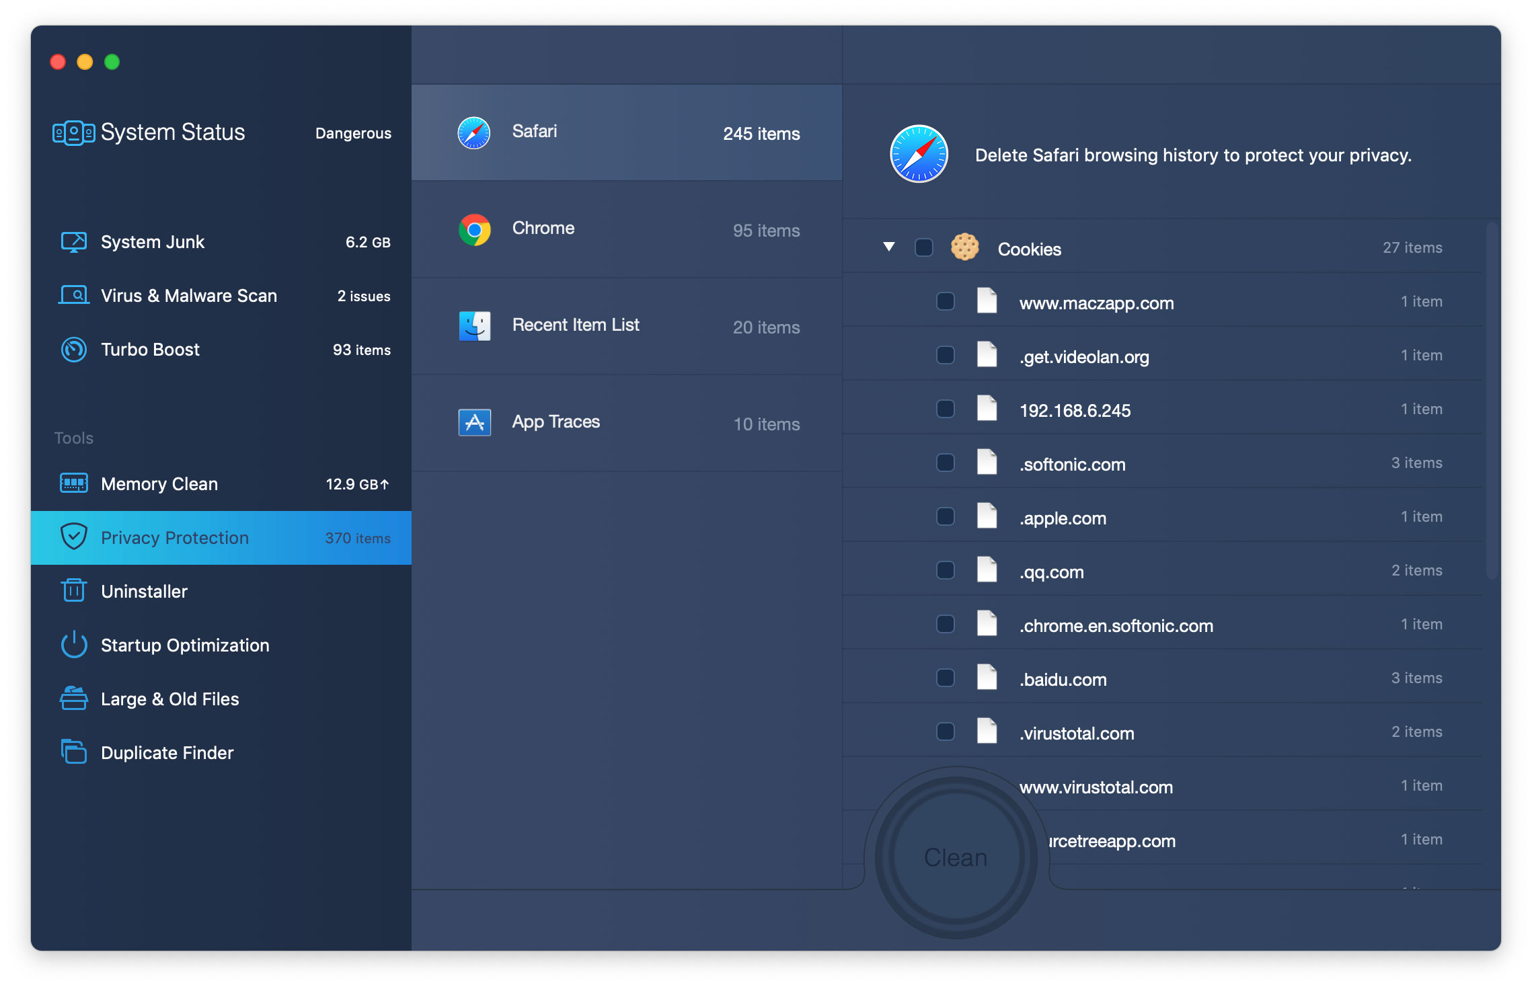
Task: Click the Cookies cookie icon
Action: pyautogui.click(x=964, y=247)
